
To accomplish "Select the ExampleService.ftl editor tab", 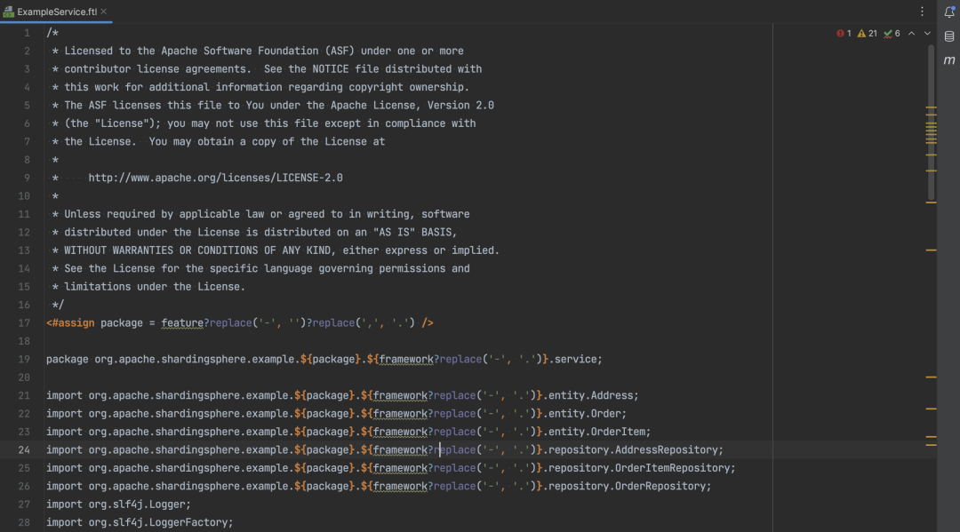I will tap(56, 12).
